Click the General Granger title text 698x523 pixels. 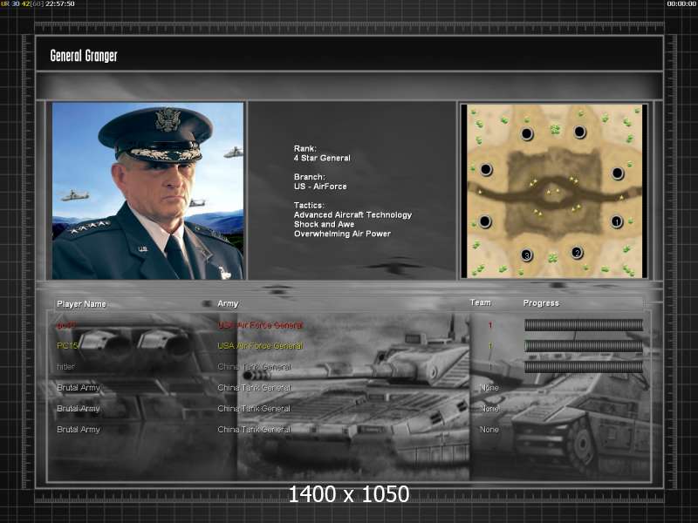pos(84,56)
